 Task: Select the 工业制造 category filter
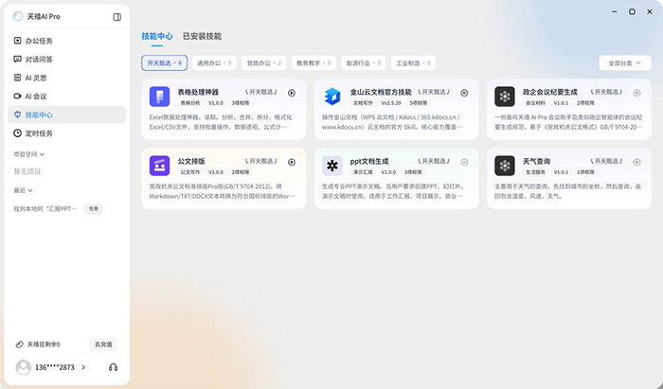413,62
